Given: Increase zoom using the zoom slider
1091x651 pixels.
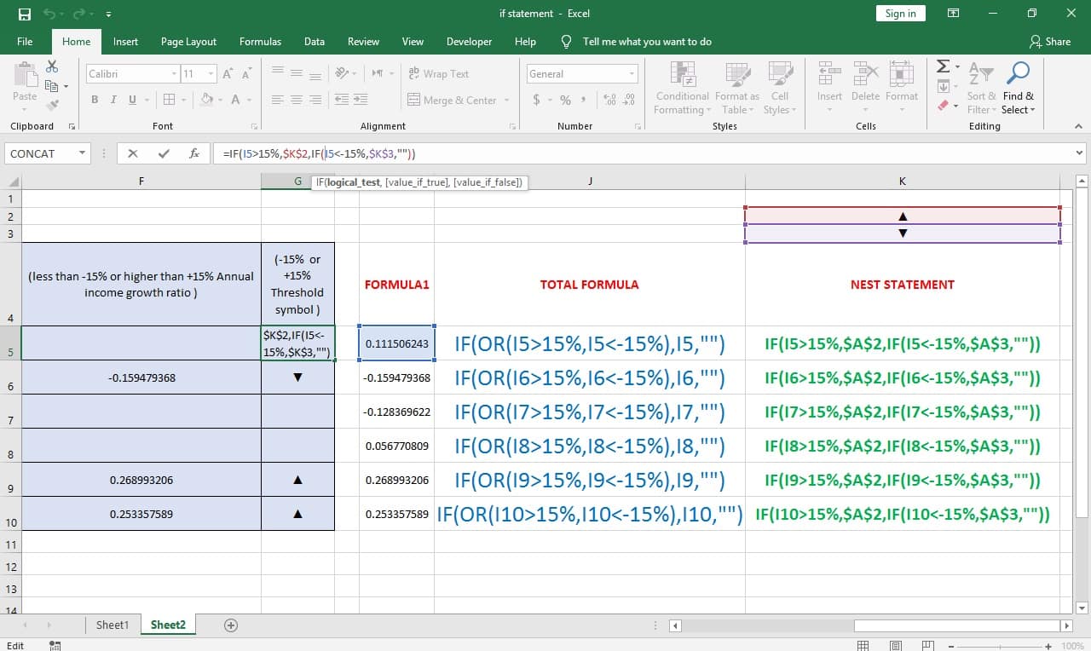Looking at the screenshot, I should [1047, 645].
